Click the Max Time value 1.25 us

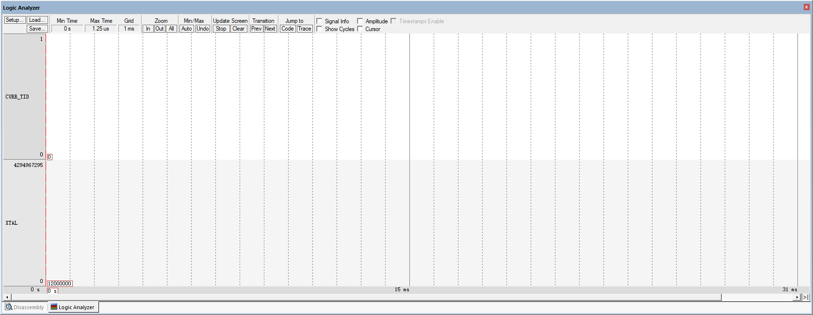(x=101, y=29)
